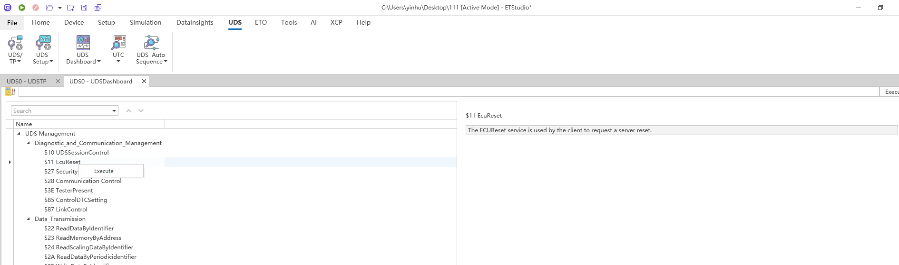Open UDS Auto Sequence tool
This screenshot has height=265, width=899.
point(151,49)
